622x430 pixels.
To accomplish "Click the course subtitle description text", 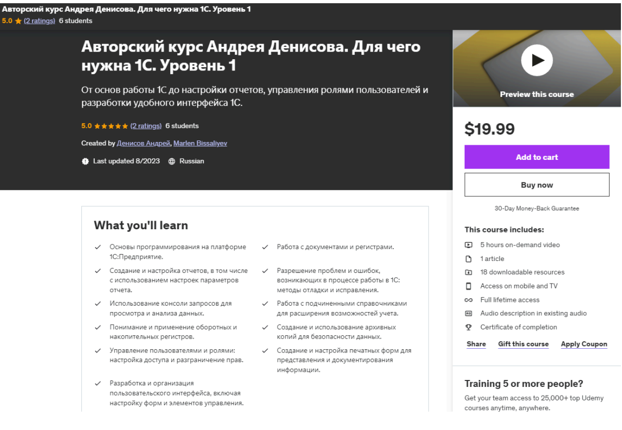I will [x=255, y=96].
